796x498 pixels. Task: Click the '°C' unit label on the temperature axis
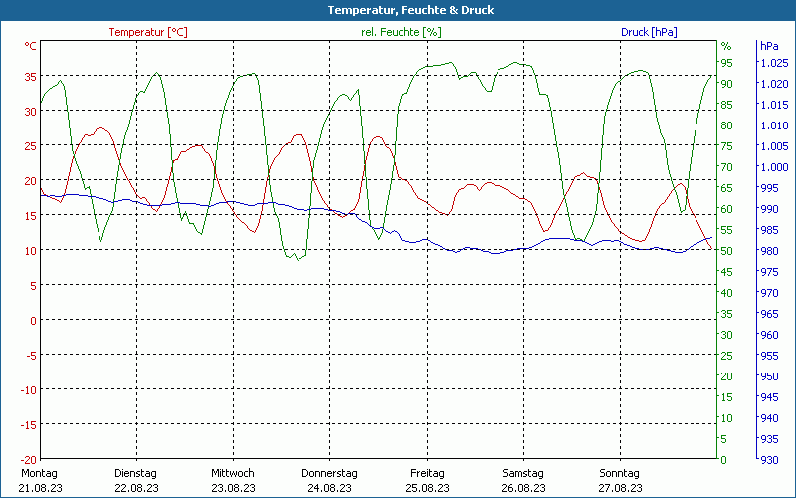click(31, 46)
